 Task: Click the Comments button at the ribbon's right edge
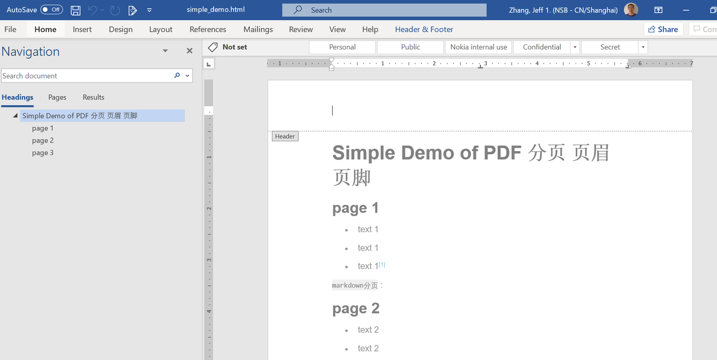[704, 29]
